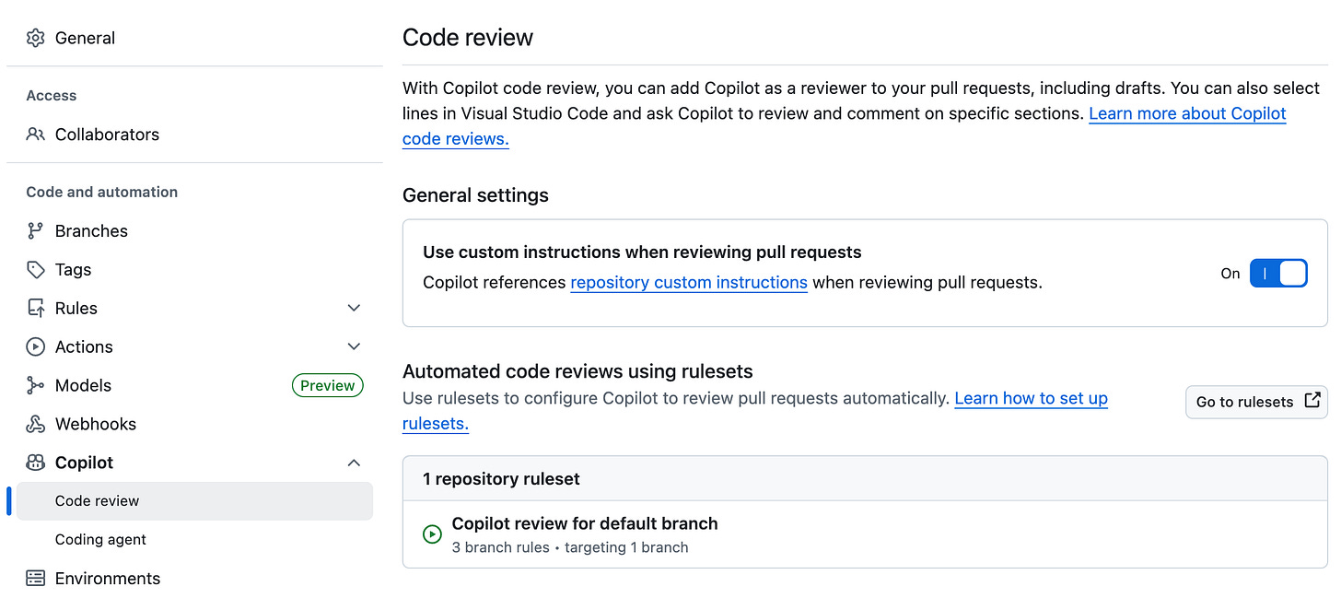Image resolution: width=1341 pixels, height=598 pixels.
Task: Open Webhooks via its sidebar icon
Action: [x=35, y=423]
